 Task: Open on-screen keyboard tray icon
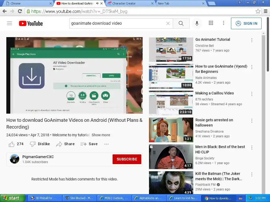point(240,198)
